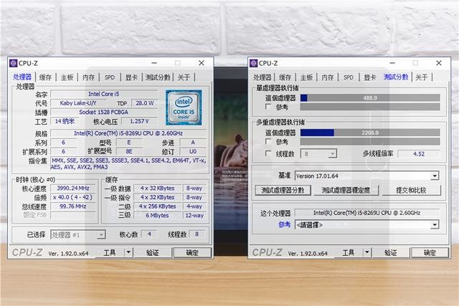Open 内存 tab in left window
This screenshot has height=306, width=459.
point(88,77)
